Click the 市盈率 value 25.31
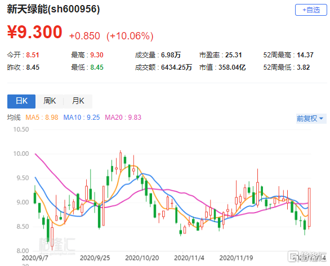 pos(233,55)
